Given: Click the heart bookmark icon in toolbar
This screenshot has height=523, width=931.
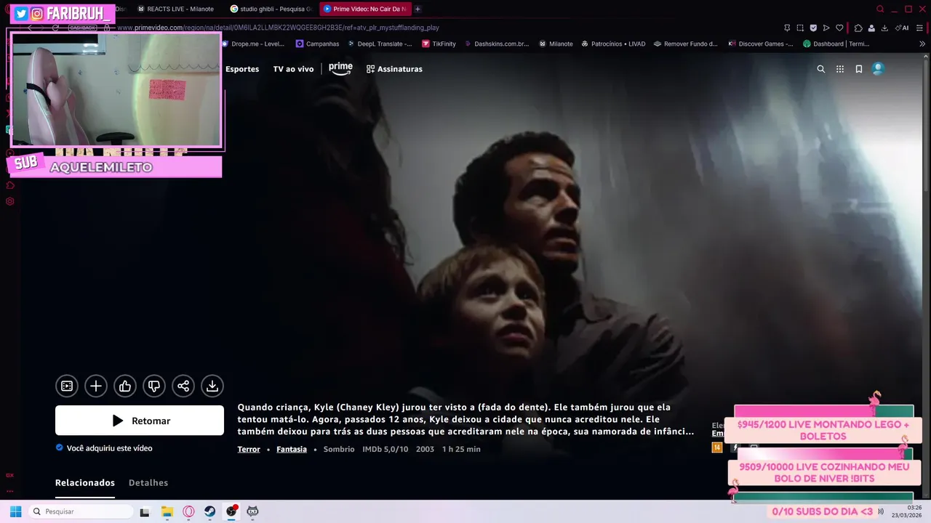Looking at the screenshot, I should (839, 28).
